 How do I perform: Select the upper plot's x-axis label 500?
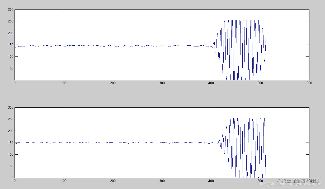pyautogui.click(x=260, y=83)
